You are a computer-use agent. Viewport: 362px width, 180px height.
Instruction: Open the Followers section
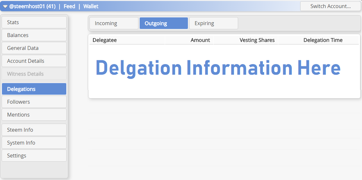(x=34, y=102)
